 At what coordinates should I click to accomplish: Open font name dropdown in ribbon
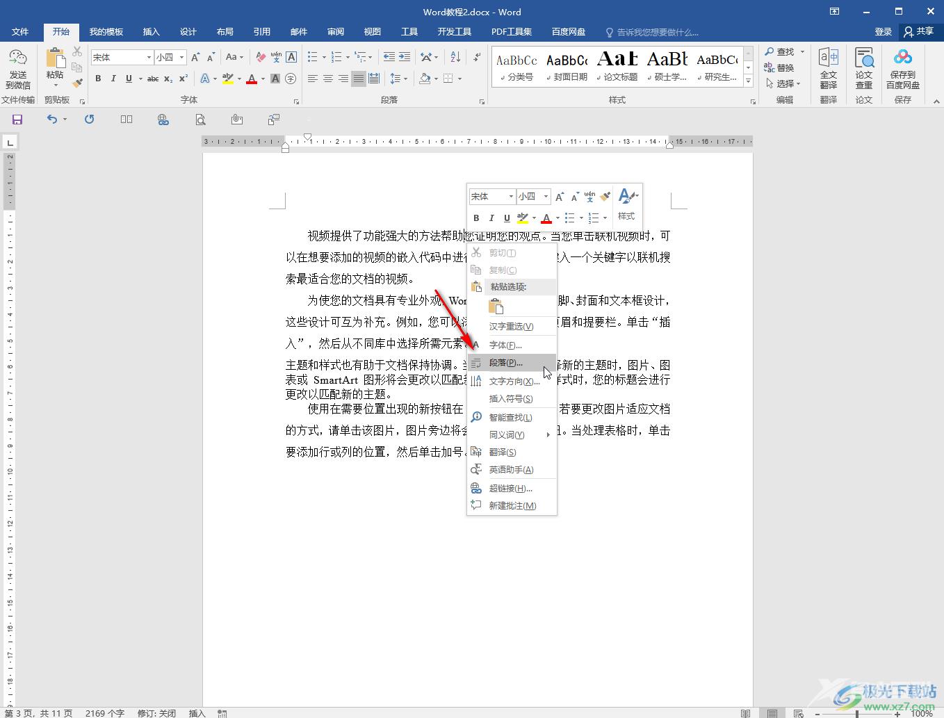tap(149, 58)
